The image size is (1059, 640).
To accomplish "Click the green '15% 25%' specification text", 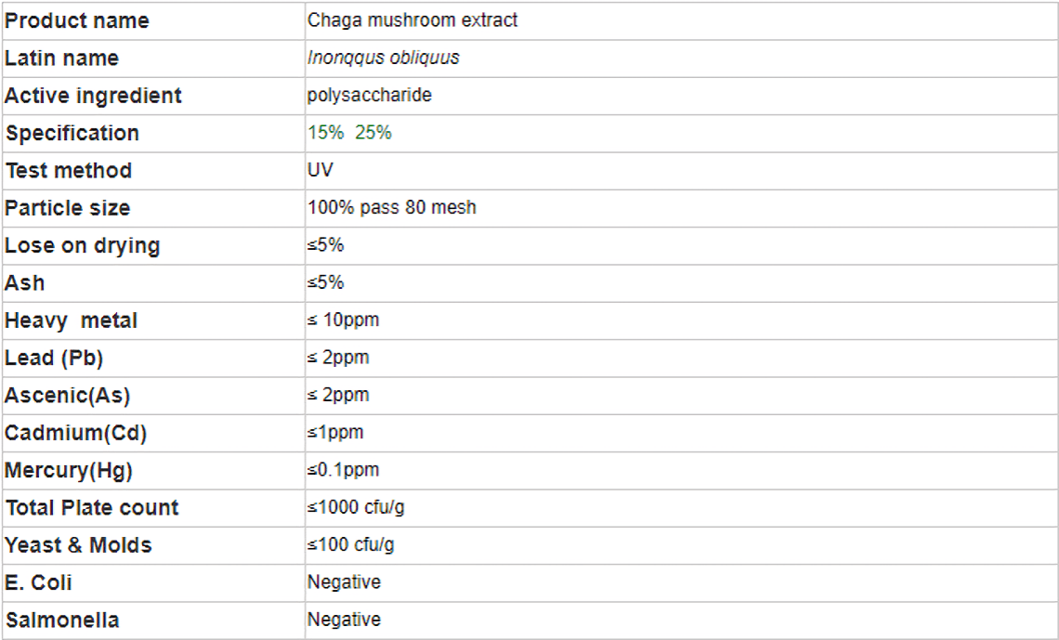I will point(349,133).
